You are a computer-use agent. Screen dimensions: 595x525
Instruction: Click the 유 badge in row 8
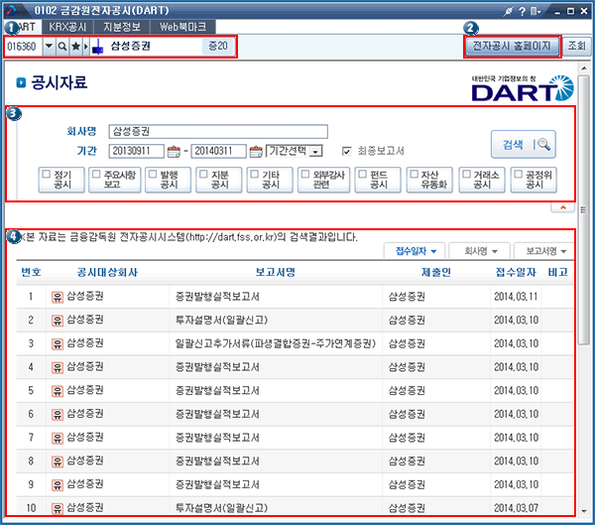click(58, 461)
